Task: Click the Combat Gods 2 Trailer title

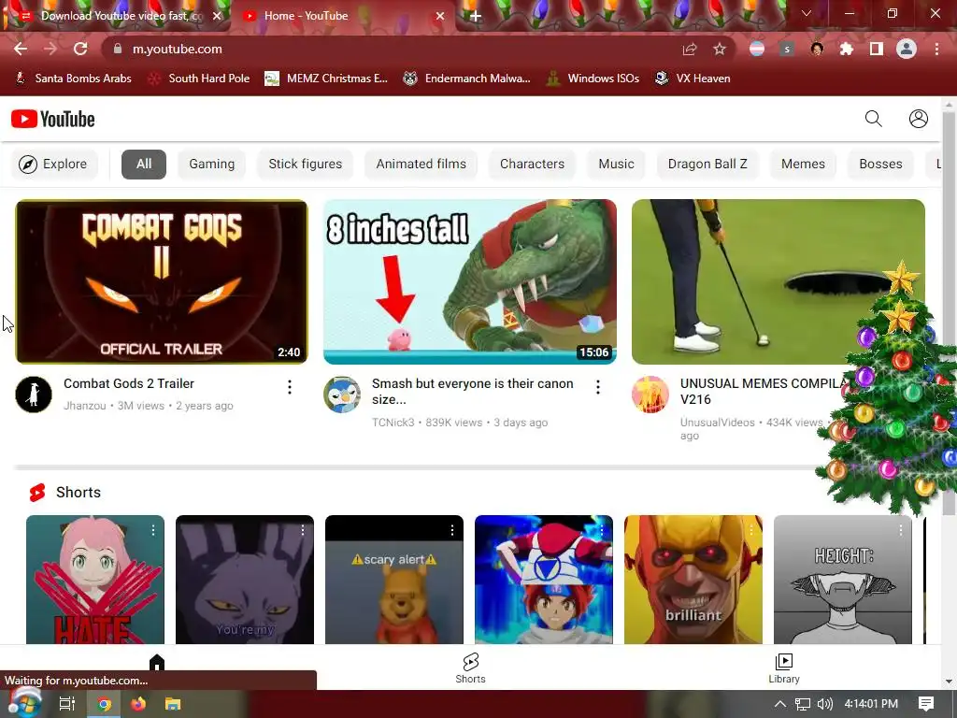Action: point(129,383)
